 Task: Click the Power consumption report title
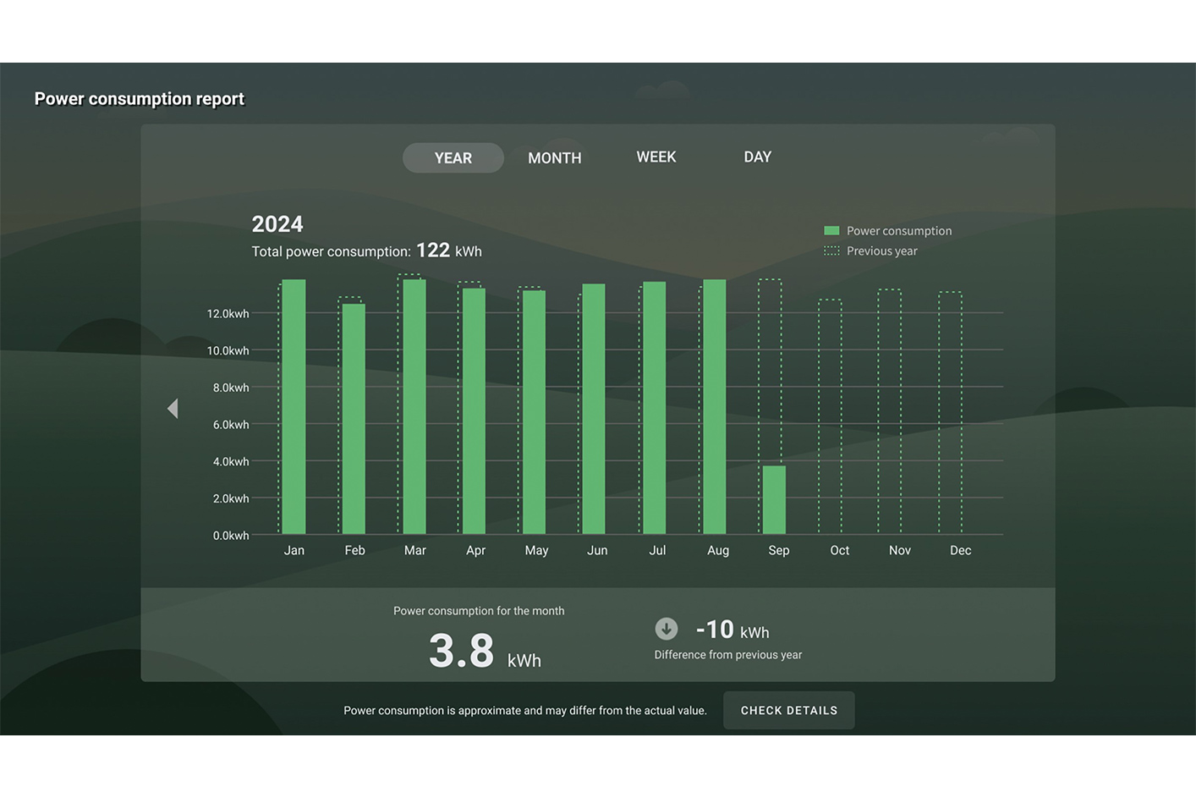click(140, 99)
